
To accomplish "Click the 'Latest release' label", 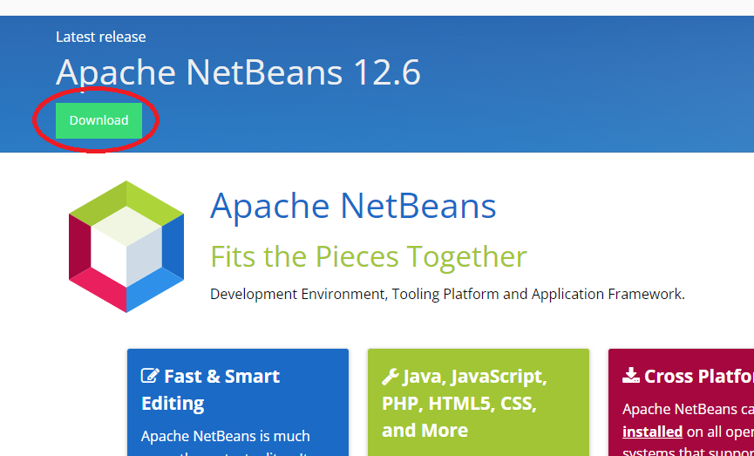I will [x=100, y=37].
